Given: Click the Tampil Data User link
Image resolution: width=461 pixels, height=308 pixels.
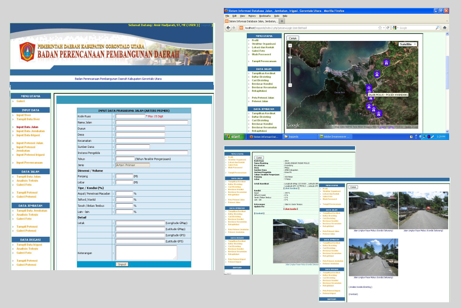Looking at the screenshot, I should [x=28, y=119].
